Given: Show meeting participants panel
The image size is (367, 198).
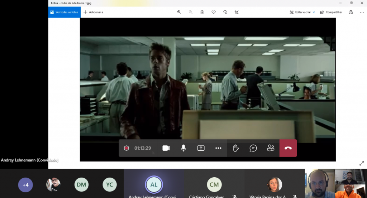Looking at the screenshot, I should (x=271, y=148).
